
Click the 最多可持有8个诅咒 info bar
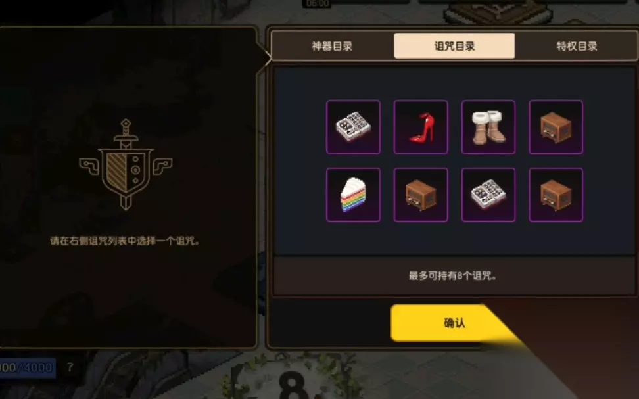(454, 276)
